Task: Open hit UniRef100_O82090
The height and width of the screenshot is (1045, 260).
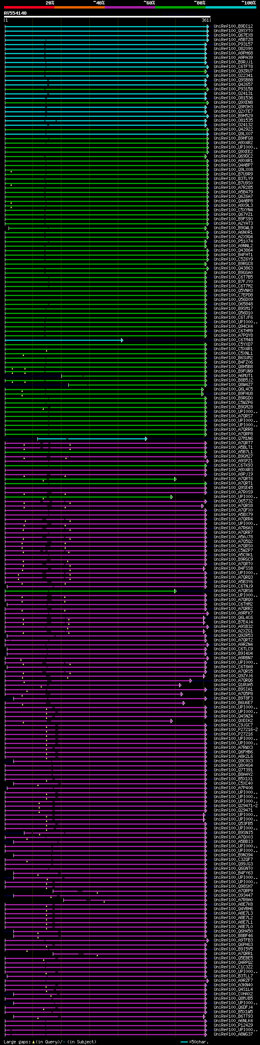Action: (233, 48)
